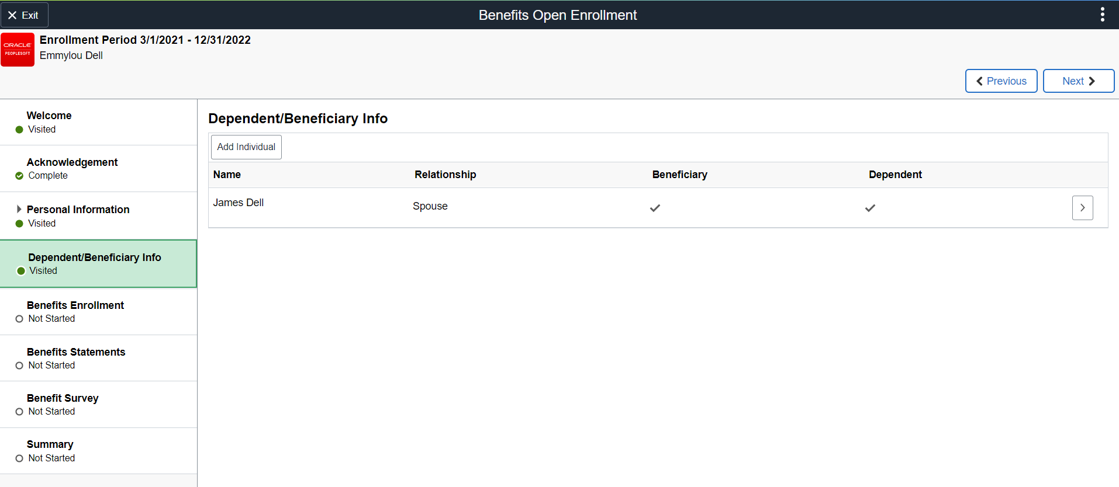
Task: Select the Benefits Enrollment step
Action: pos(75,305)
